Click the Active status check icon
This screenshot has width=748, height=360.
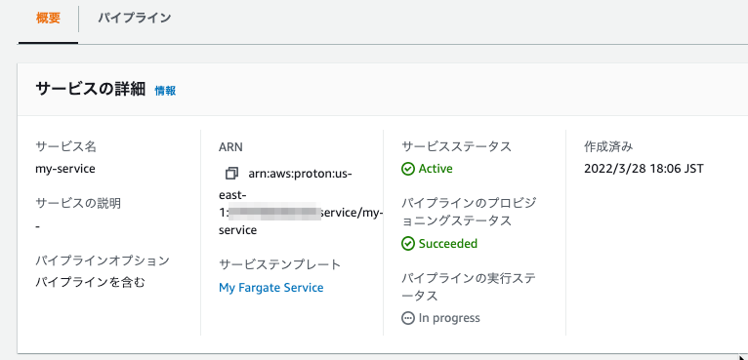pos(408,169)
